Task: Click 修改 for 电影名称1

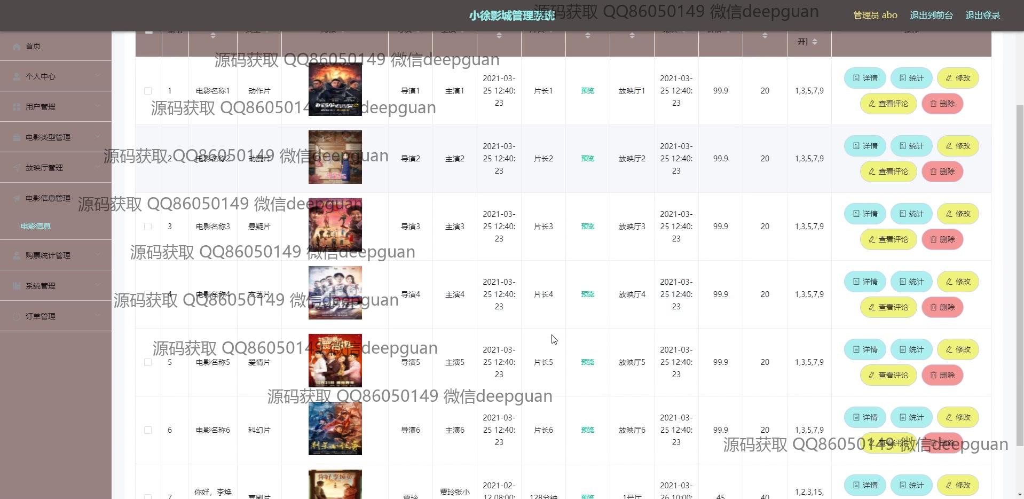Action: pos(958,78)
